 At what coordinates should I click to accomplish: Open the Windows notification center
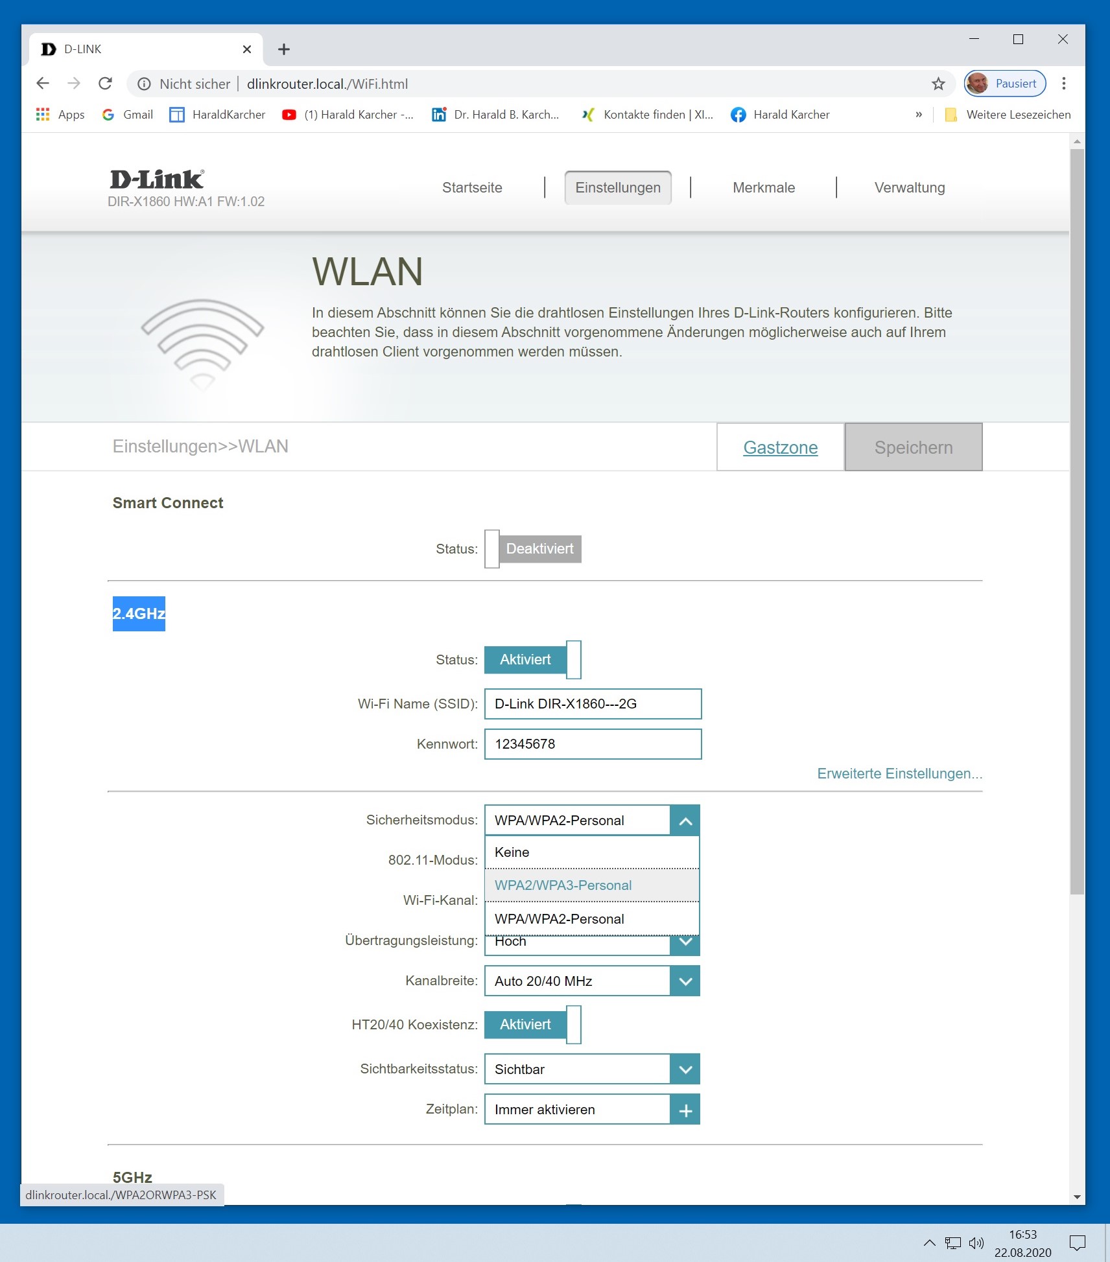[1077, 1243]
